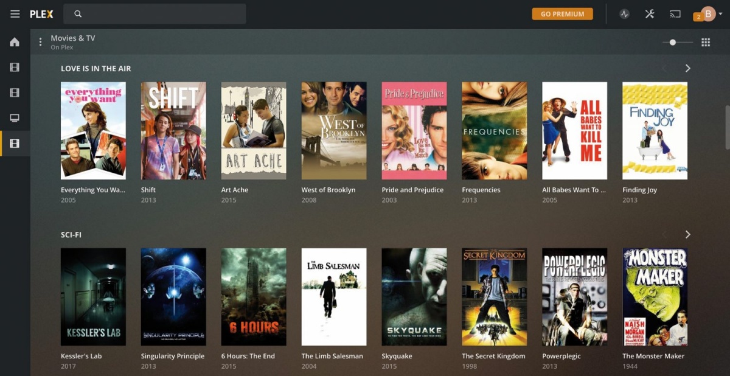
Task: Click the Plex logo
Action: 42,14
